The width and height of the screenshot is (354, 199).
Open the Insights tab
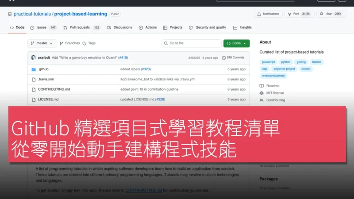(x=242, y=27)
